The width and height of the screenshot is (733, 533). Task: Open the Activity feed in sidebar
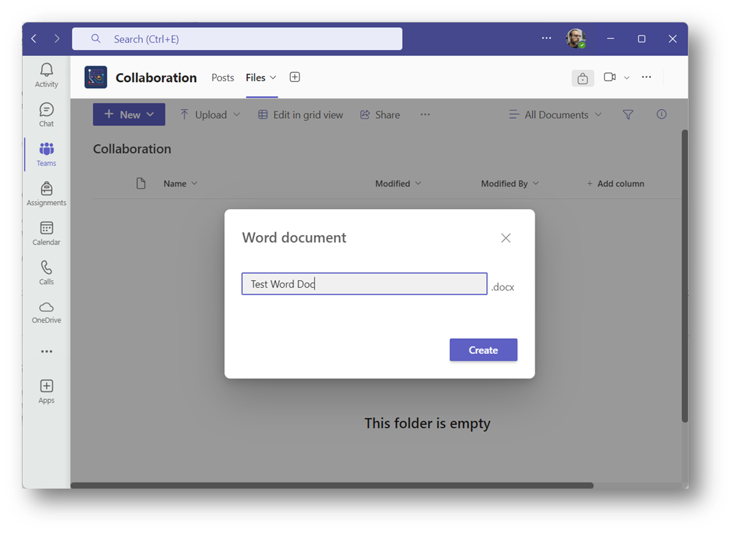tap(46, 74)
